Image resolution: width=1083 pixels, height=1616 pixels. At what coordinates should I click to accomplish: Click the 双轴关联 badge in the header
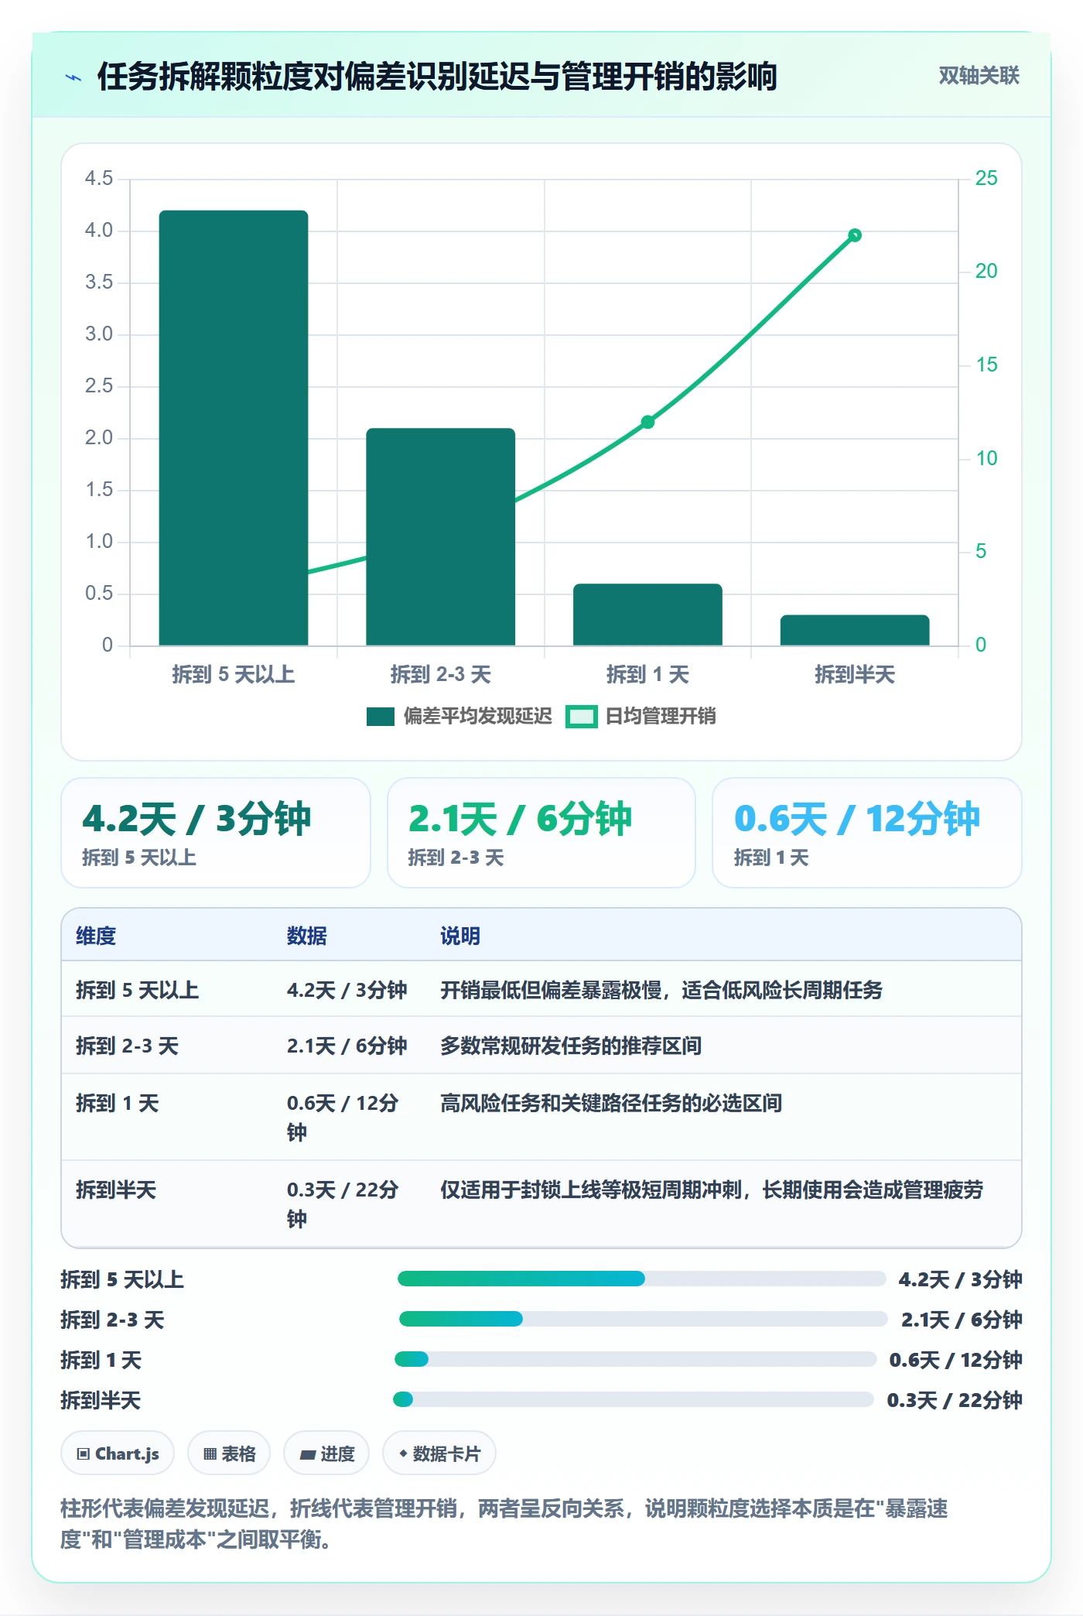[979, 76]
